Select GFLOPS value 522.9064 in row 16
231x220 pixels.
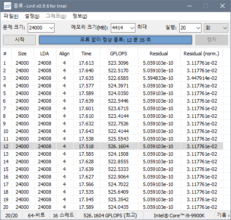(118, 177)
